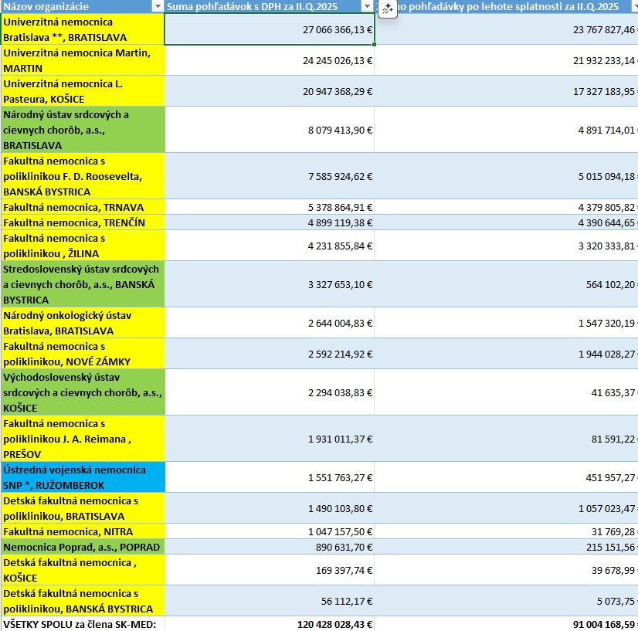Select cell with value 17 327 183,95
The image size is (638, 631).
pyautogui.click(x=506, y=91)
